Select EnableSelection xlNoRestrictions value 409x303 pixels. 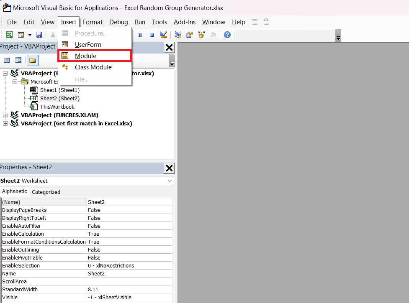130,265
